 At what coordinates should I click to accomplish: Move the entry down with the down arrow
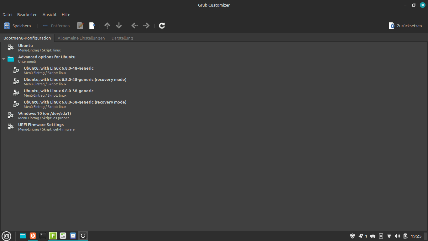[119, 26]
